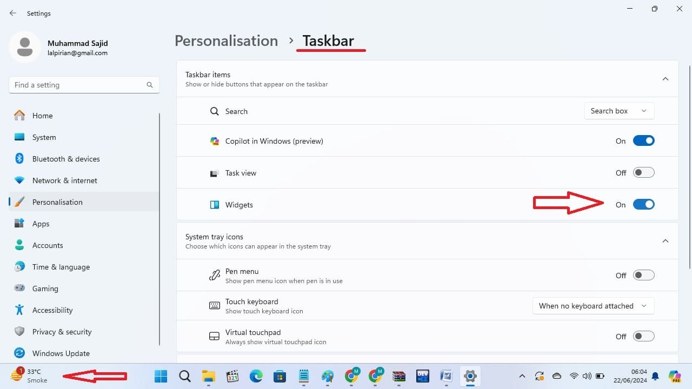Click the Personalisation breadcrumb link
The height and width of the screenshot is (389, 692).
pyautogui.click(x=226, y=41)
